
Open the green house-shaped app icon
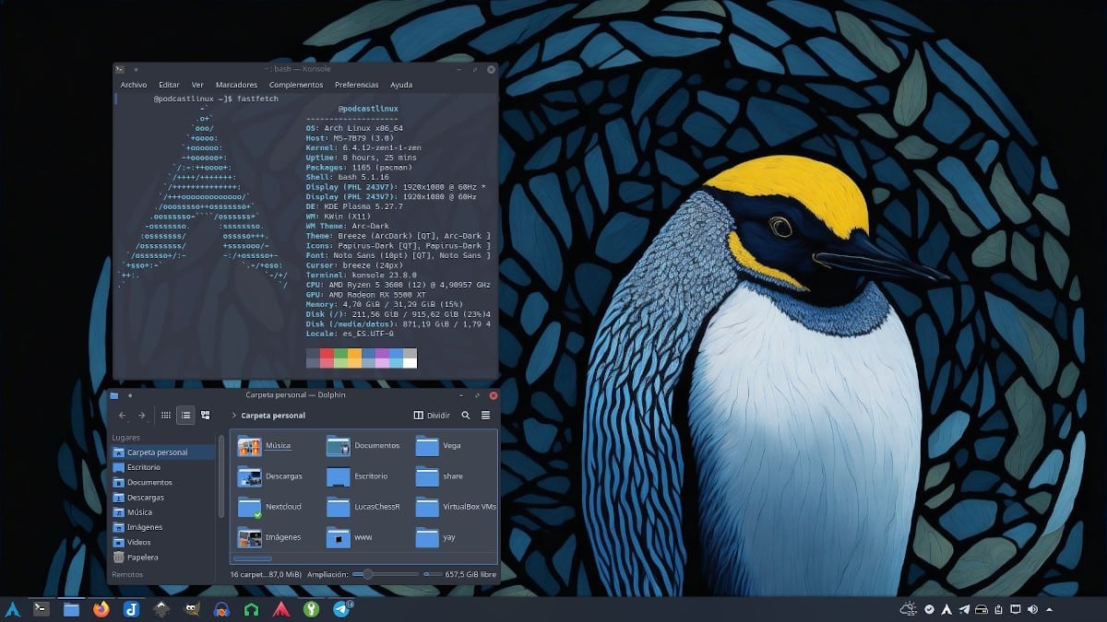(252, 609)
